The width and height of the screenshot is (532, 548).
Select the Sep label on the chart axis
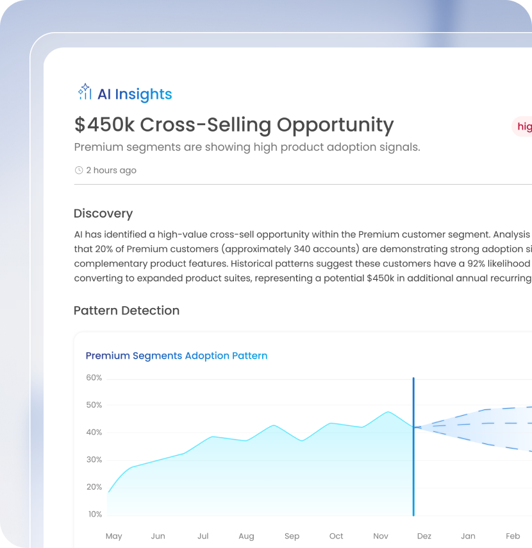pos(292,536)
